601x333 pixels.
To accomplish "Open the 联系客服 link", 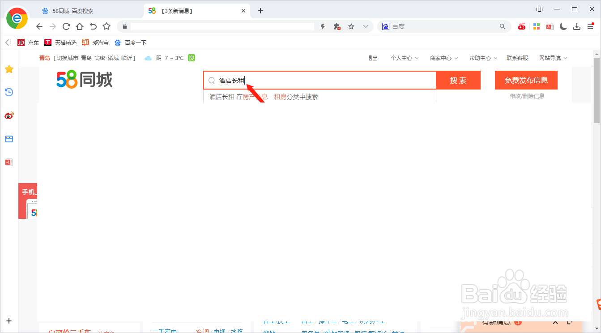I will click(517, 58).
